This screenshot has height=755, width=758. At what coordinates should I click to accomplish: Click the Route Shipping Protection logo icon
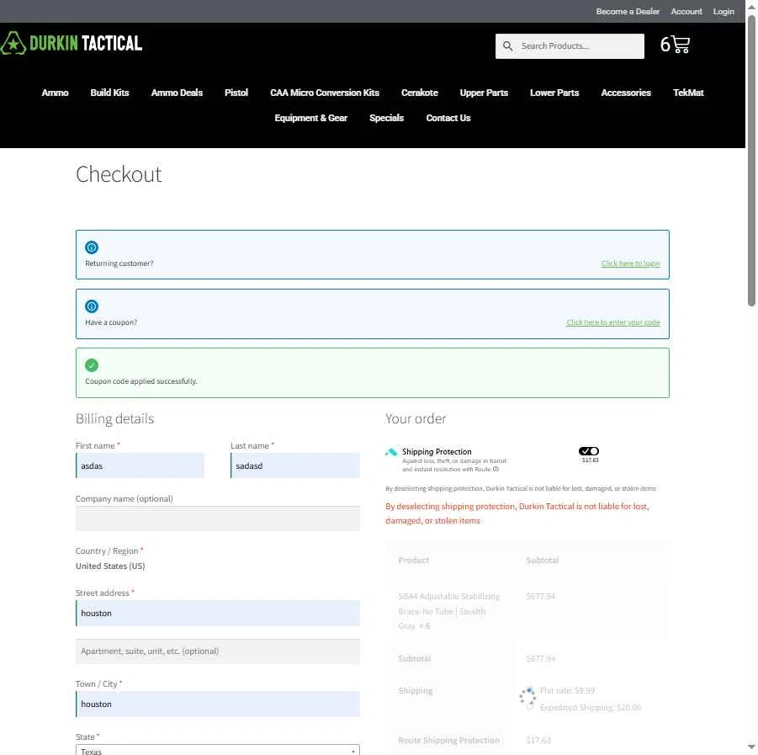pyautogui.click(x=391, y=452)
